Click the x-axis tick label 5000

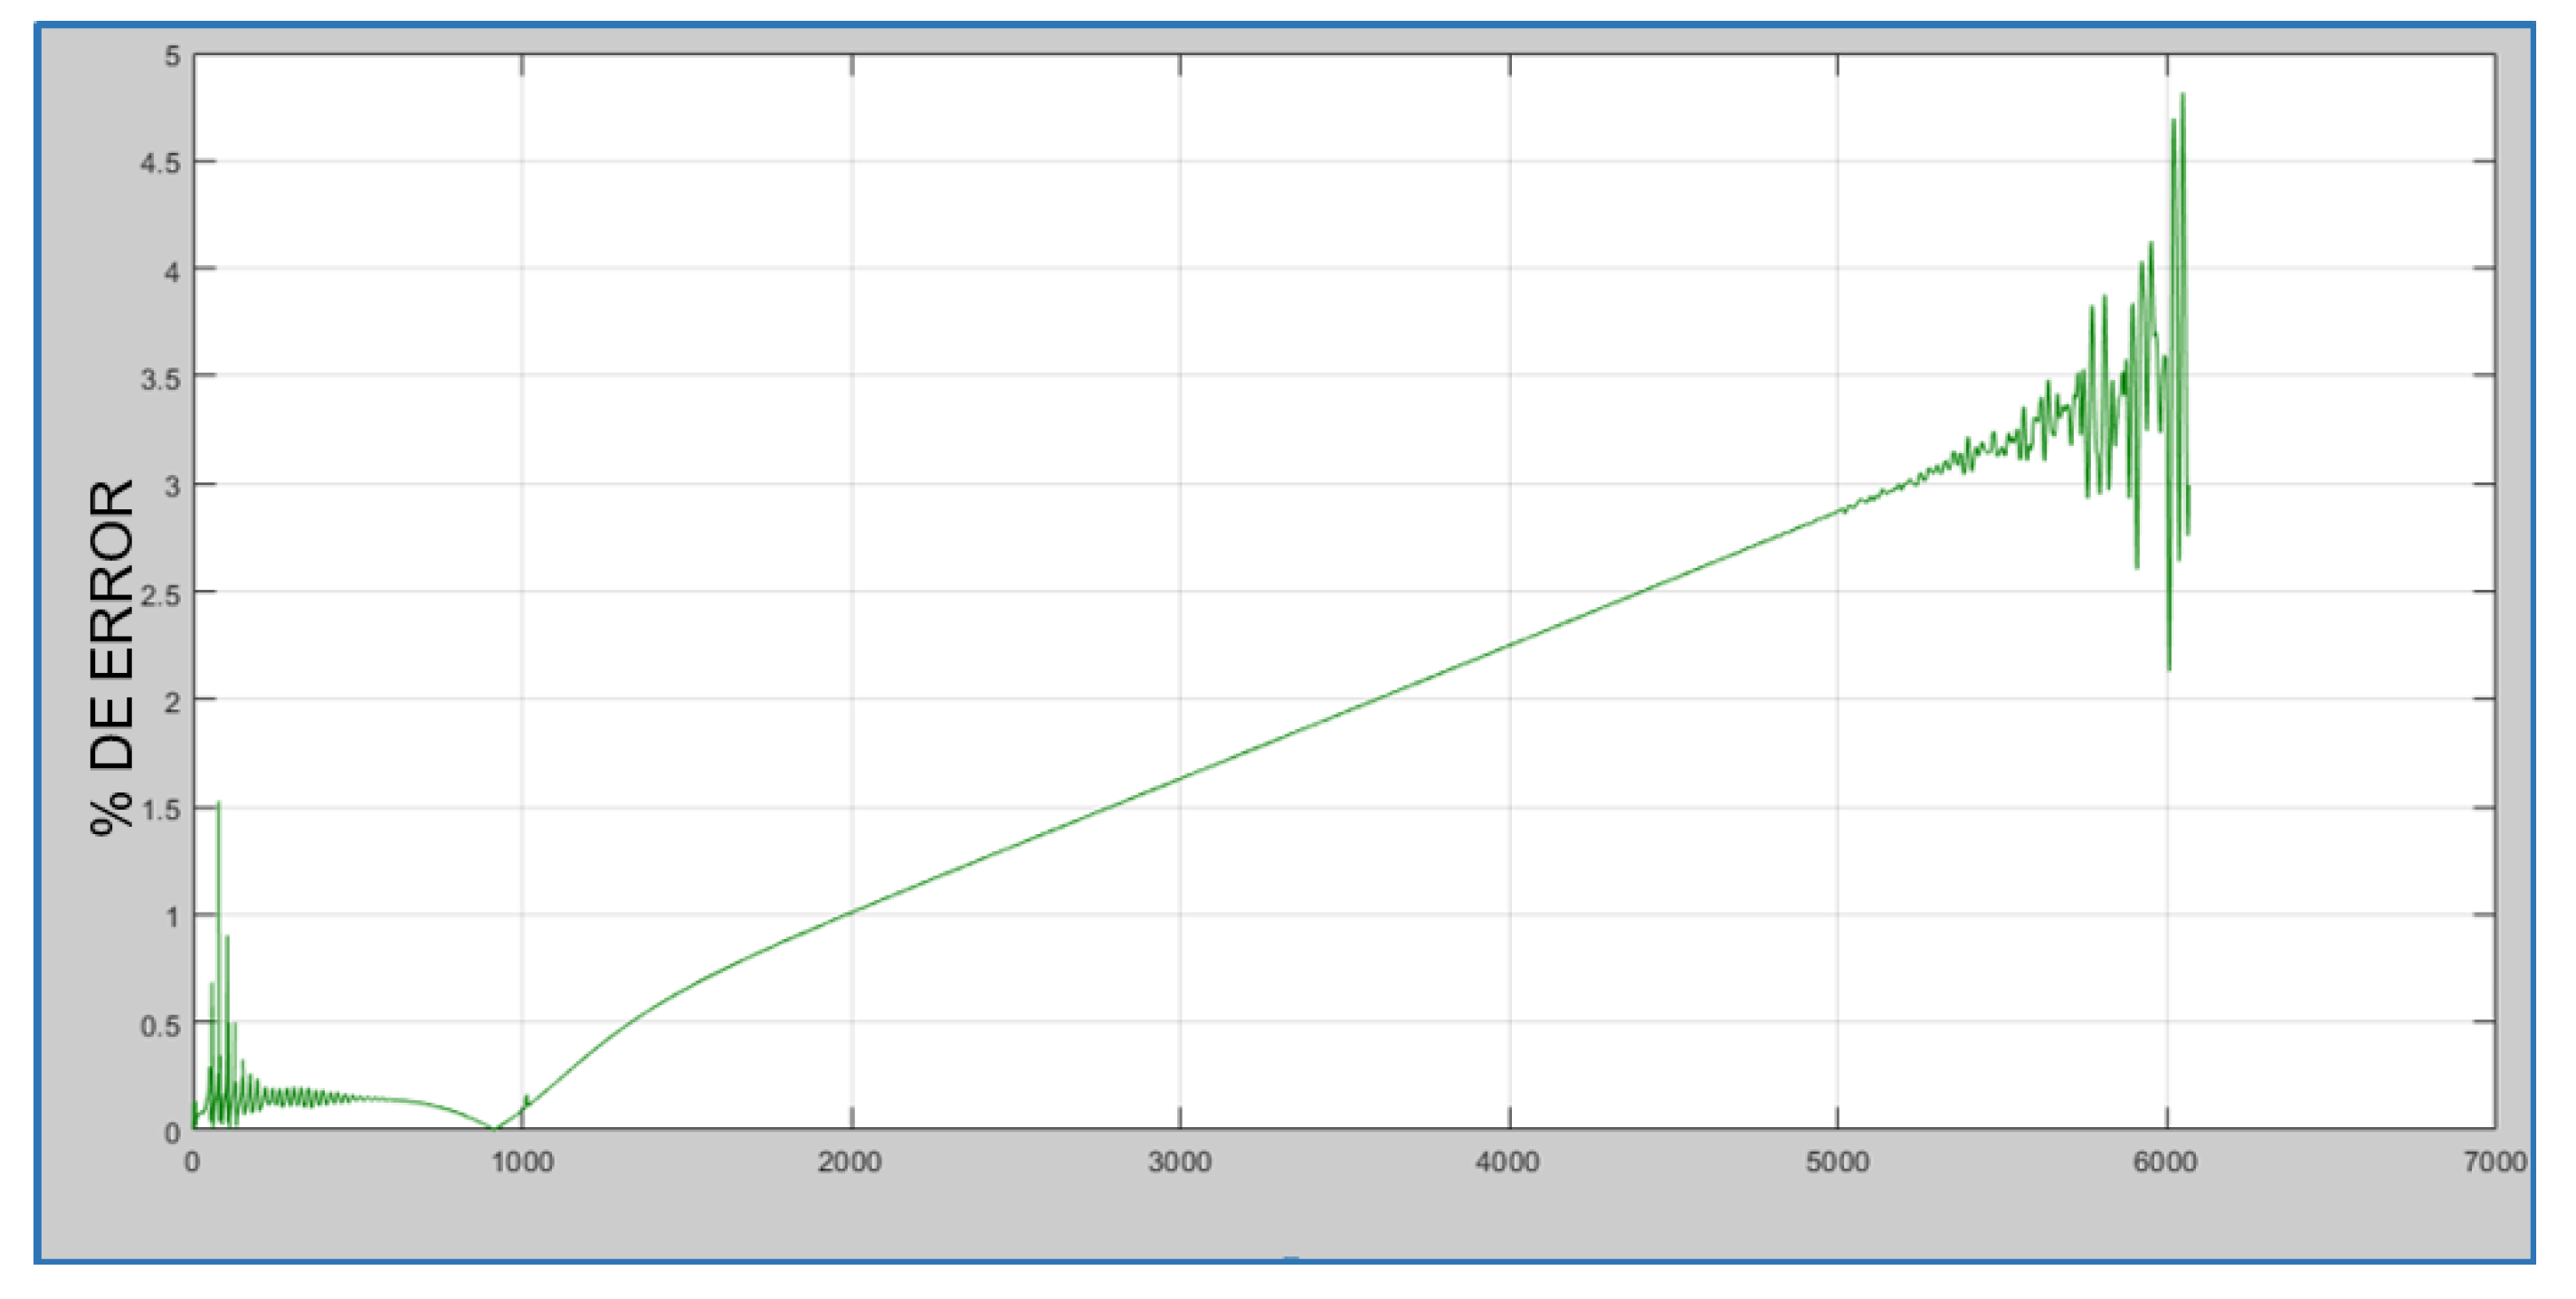click(x=1837, y=1162)
